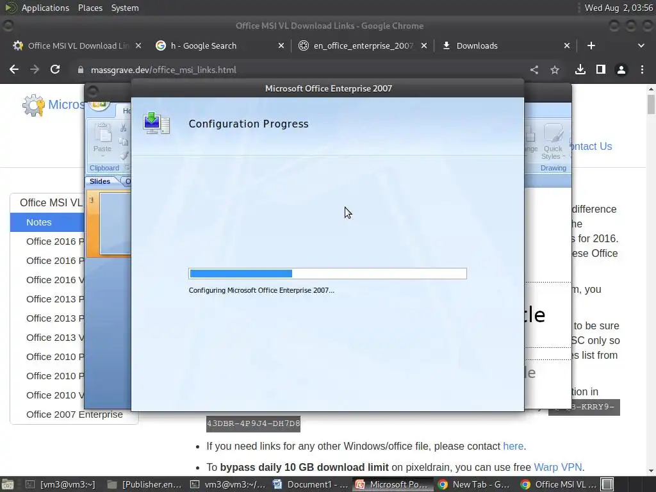
Task: Open the Home ribbon tab in PowerPoint
Action: pyautogui.click(x=125, y=110)
